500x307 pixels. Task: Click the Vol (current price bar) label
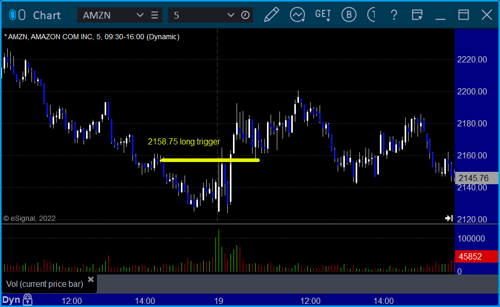coord(45,284)
